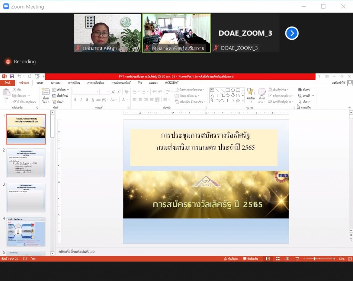Image resolution: width=353 pixels, height=281 pixels.
Task: Click the Save icon in quick access toolbar
Action: (x=12, y=76)
